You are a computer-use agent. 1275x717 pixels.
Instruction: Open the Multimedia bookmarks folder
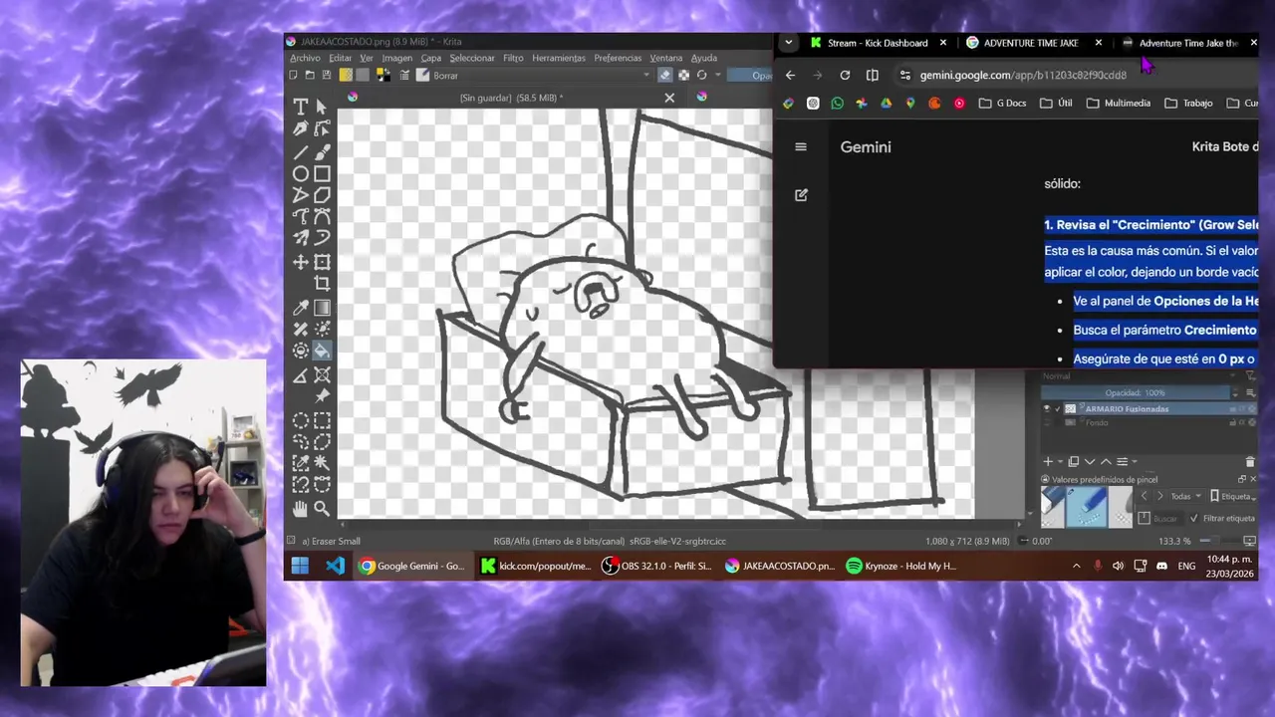point(1118,103)
